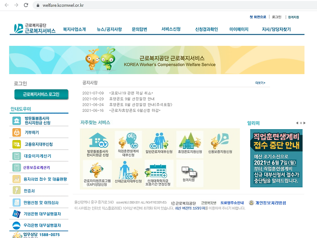Open 방문돌봄종사자 한시지원금 신청 house icon in sidebar
The height and width of the screenshot is (238, 317).
[16, 121]
